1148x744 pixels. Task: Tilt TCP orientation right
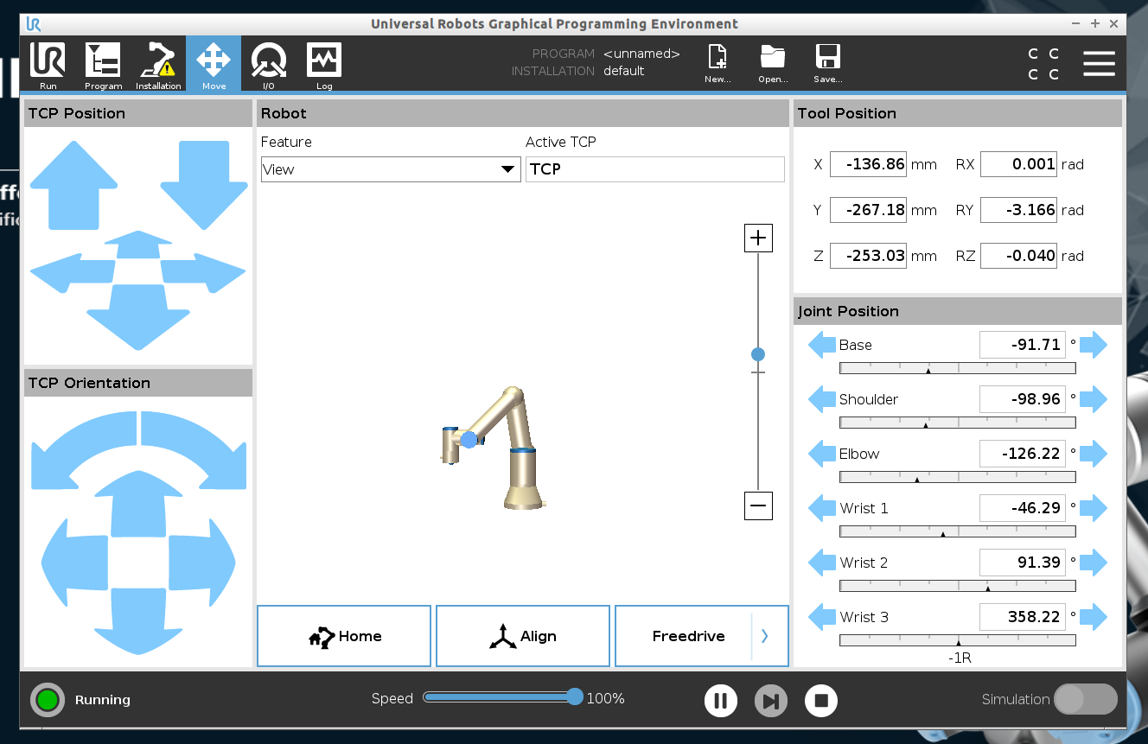[x=201, y=563]
